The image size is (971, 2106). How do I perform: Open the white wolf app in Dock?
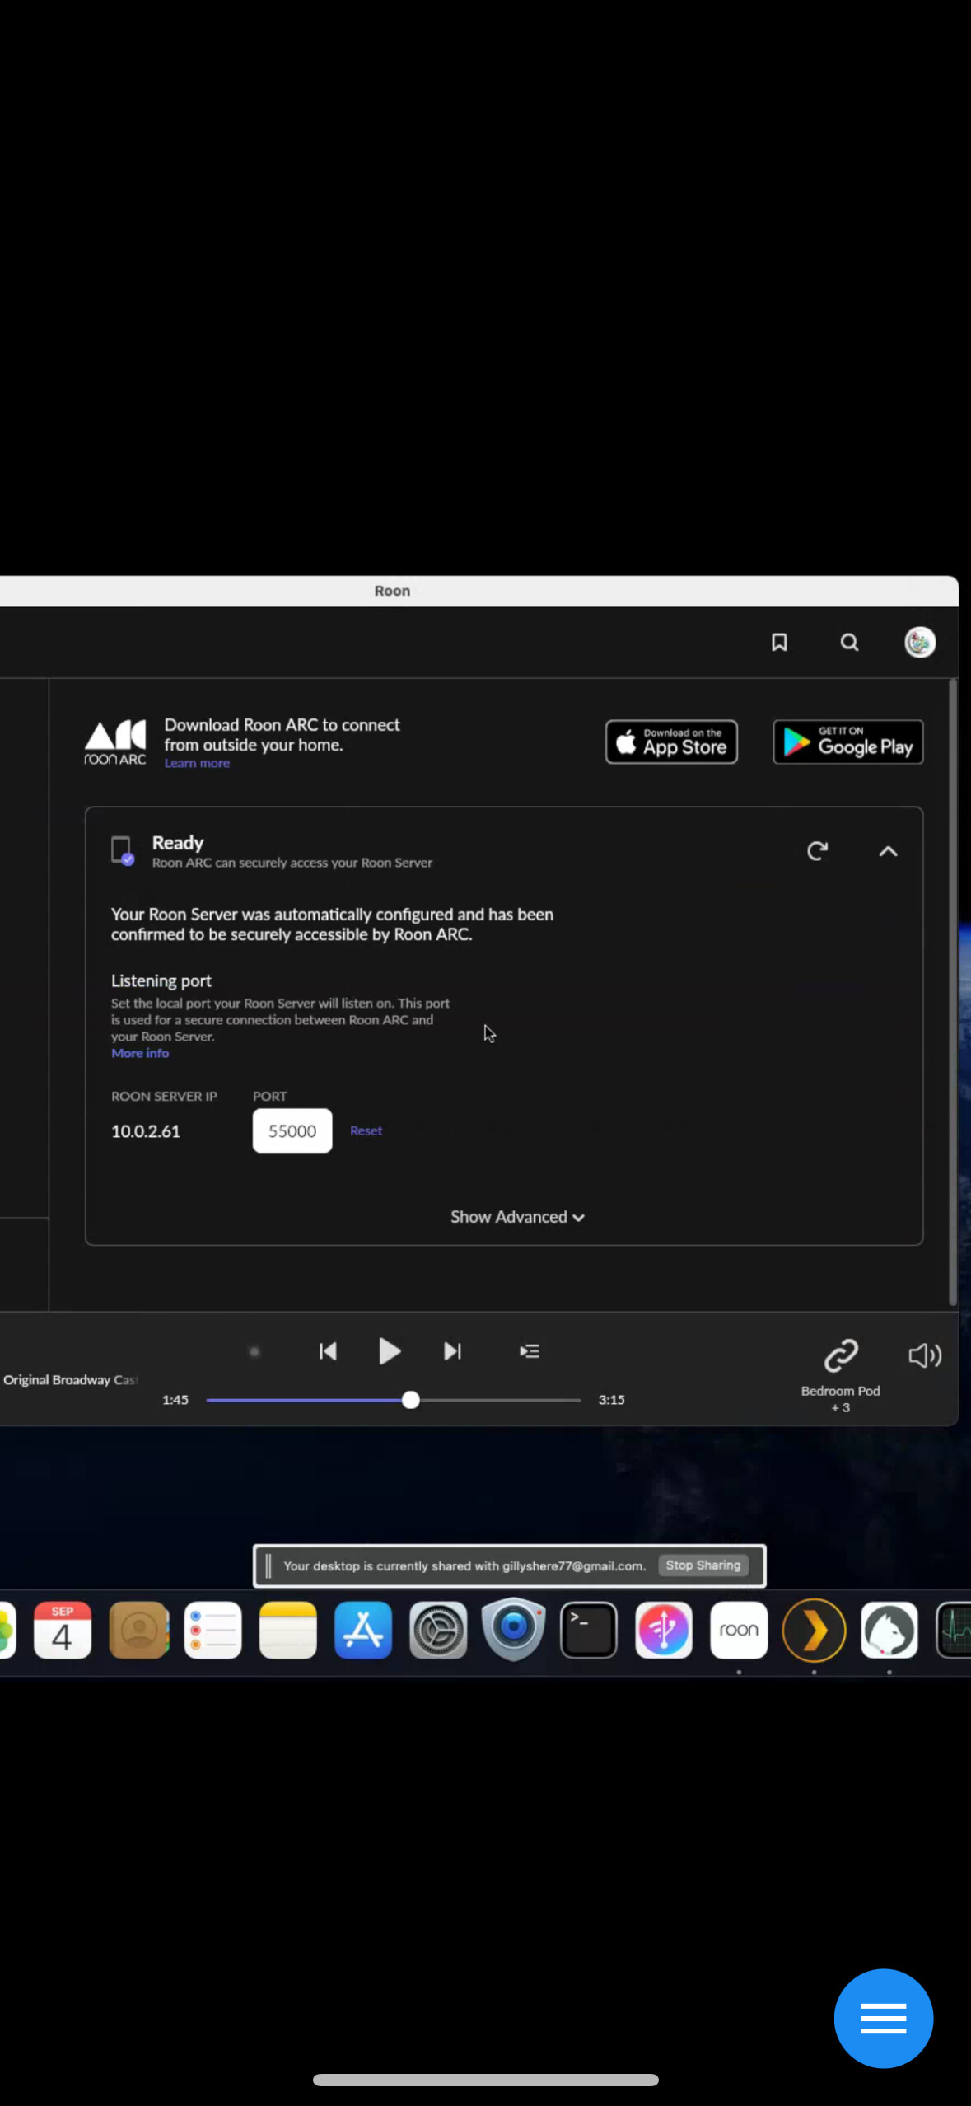(889, 1631)
